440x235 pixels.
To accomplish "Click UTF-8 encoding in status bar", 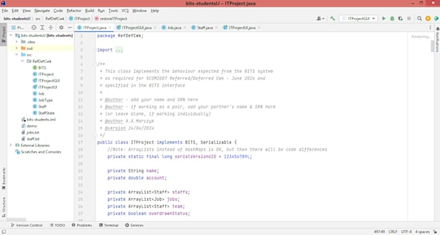I will click(x=406, y=232).
